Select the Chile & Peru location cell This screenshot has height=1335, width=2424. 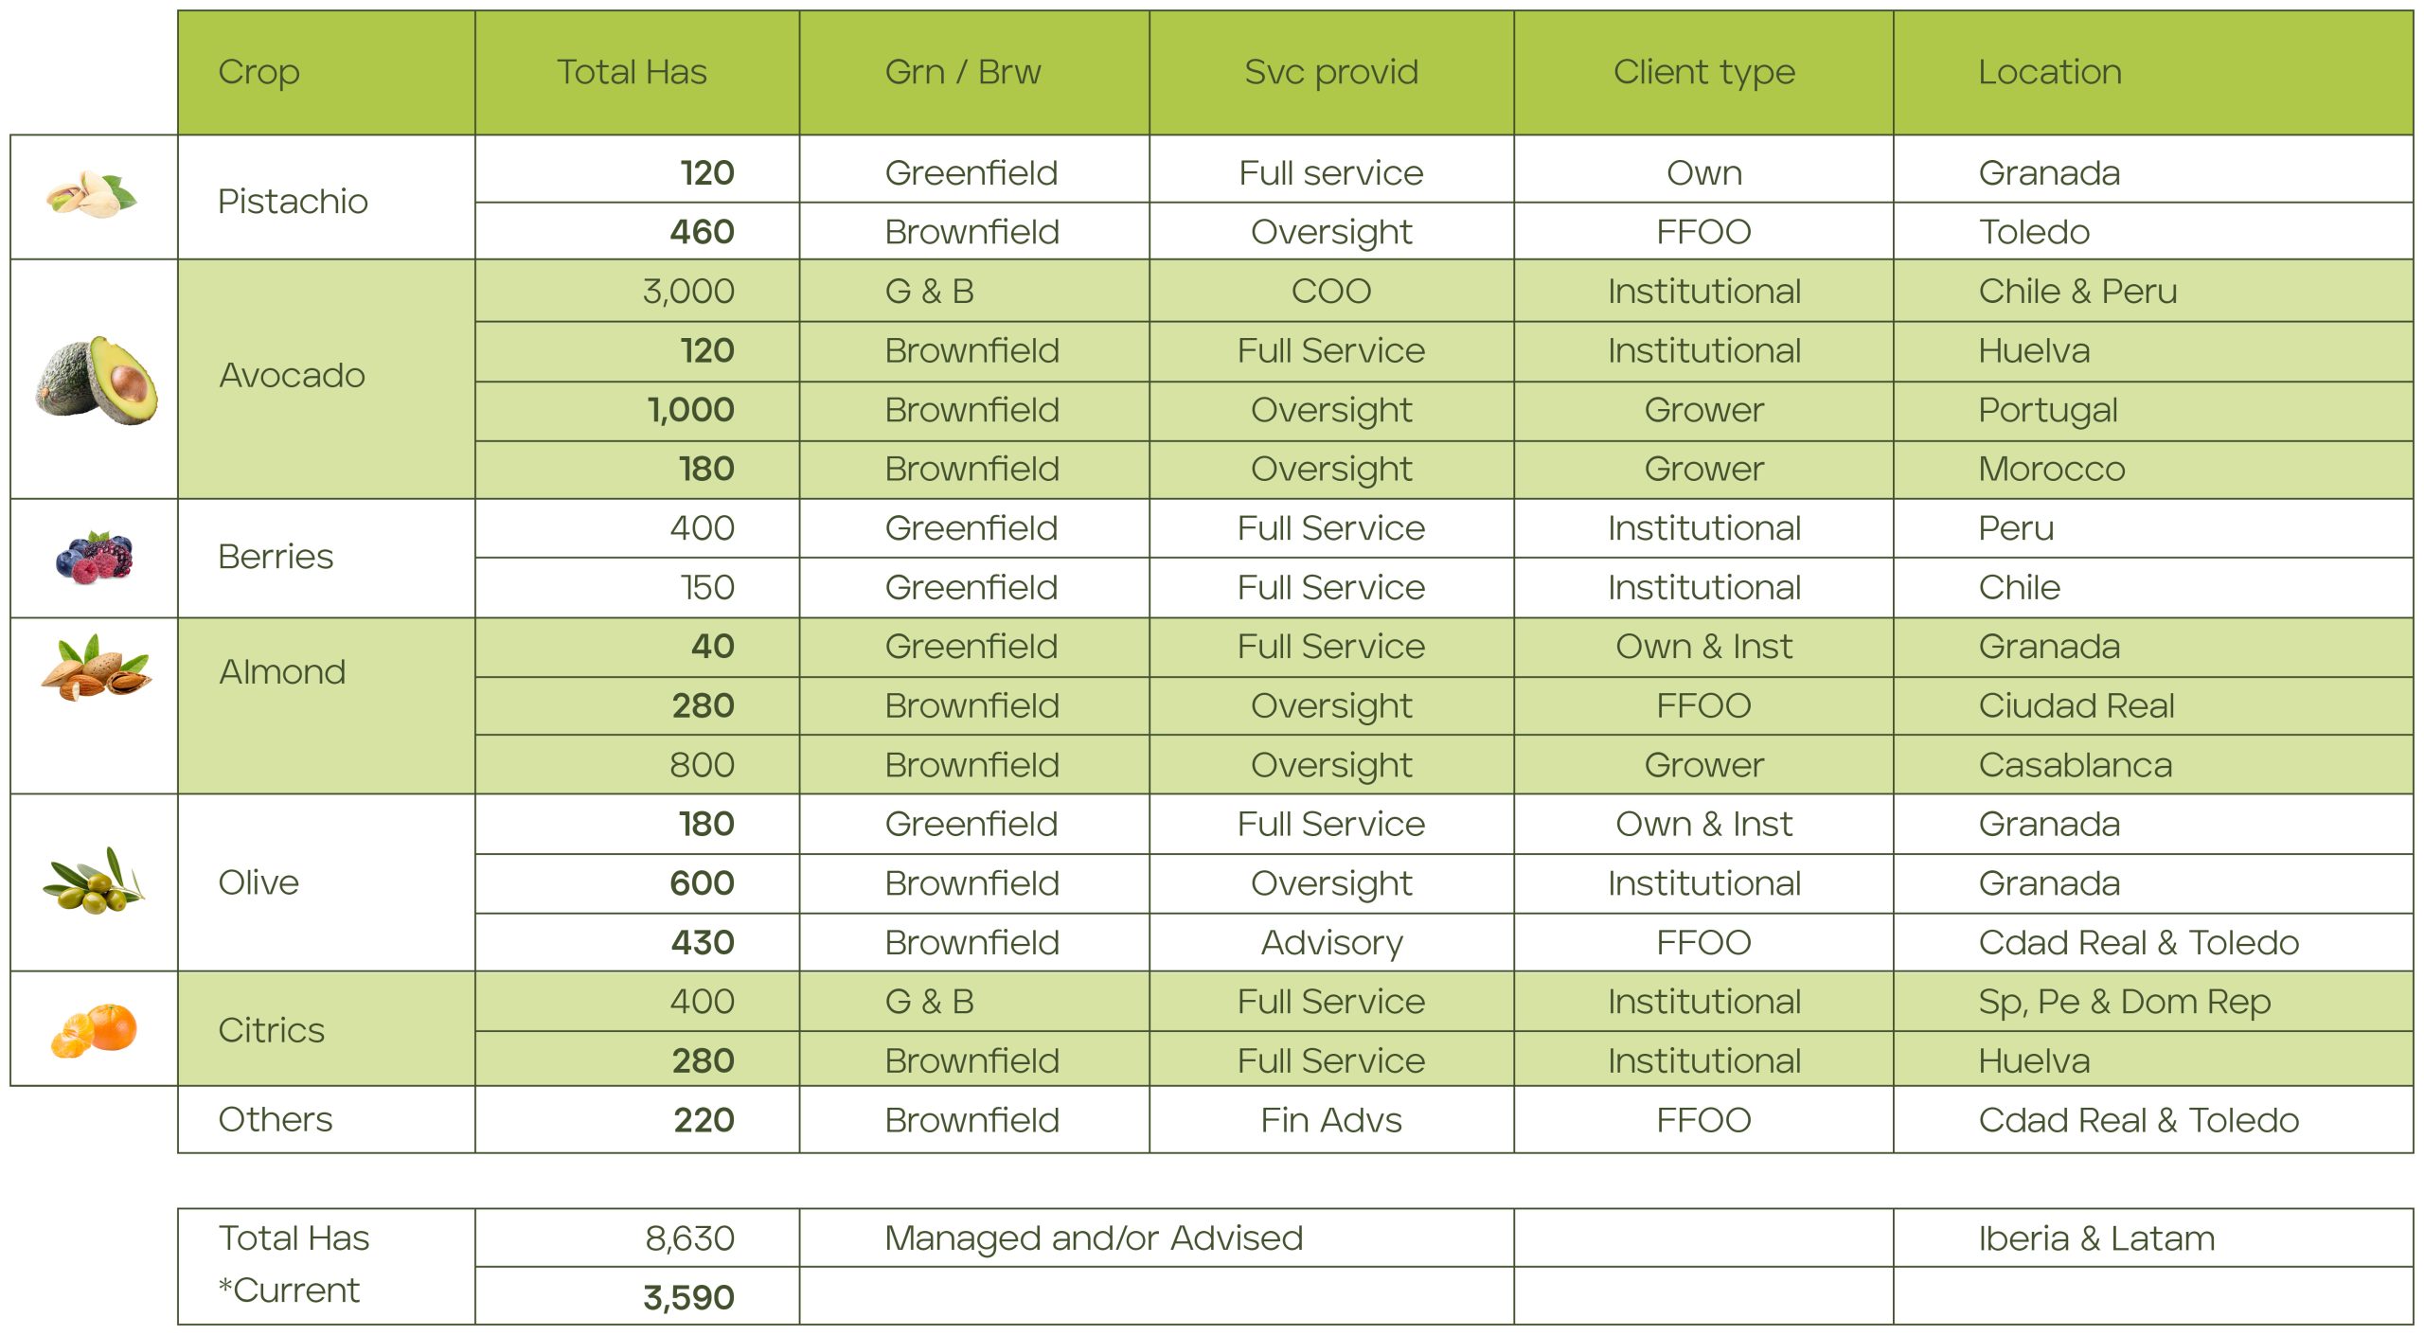2077,291
